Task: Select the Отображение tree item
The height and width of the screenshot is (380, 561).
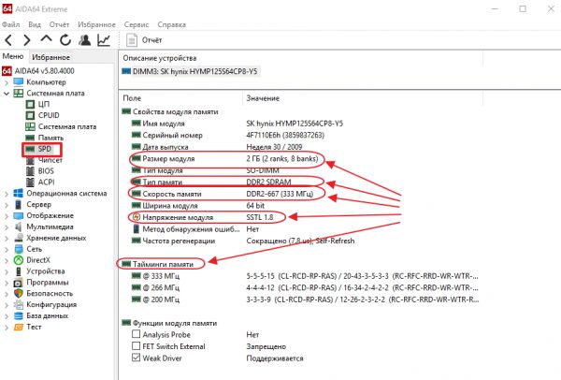Action: pos(50,215)
